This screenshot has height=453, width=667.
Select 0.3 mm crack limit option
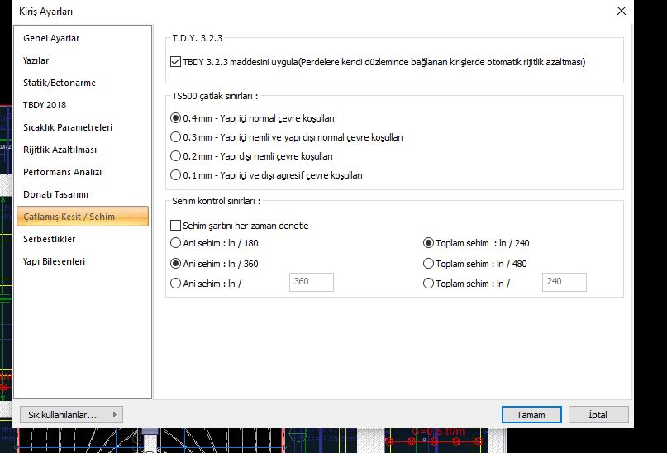click(175, 137)
